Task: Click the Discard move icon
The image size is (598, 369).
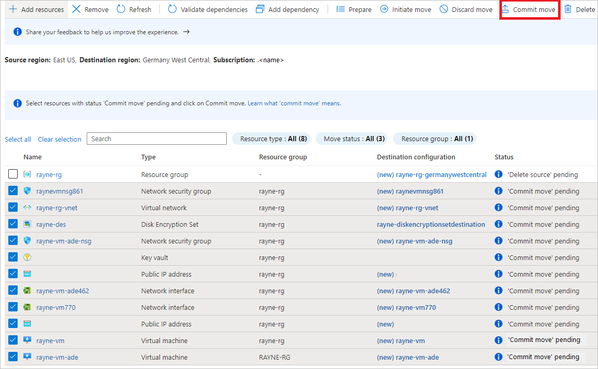Action: (x=444, y=9)
